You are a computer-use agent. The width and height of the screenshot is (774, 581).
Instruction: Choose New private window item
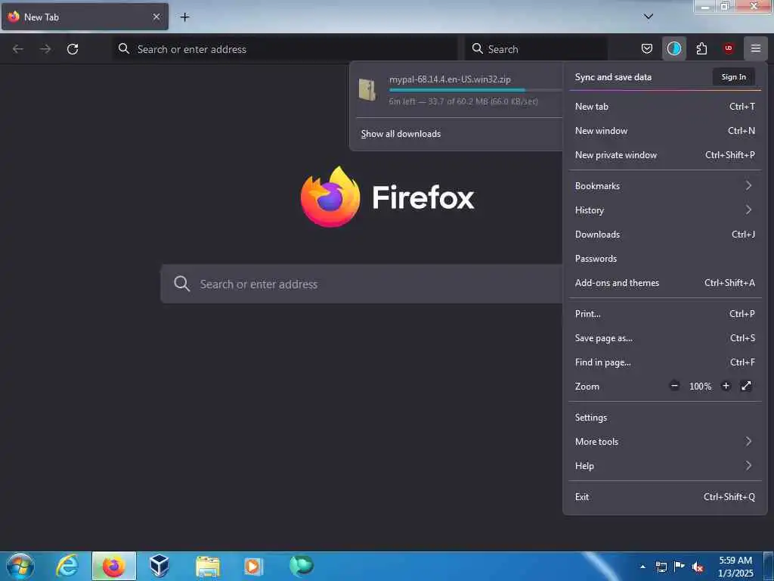pos(665,154)
